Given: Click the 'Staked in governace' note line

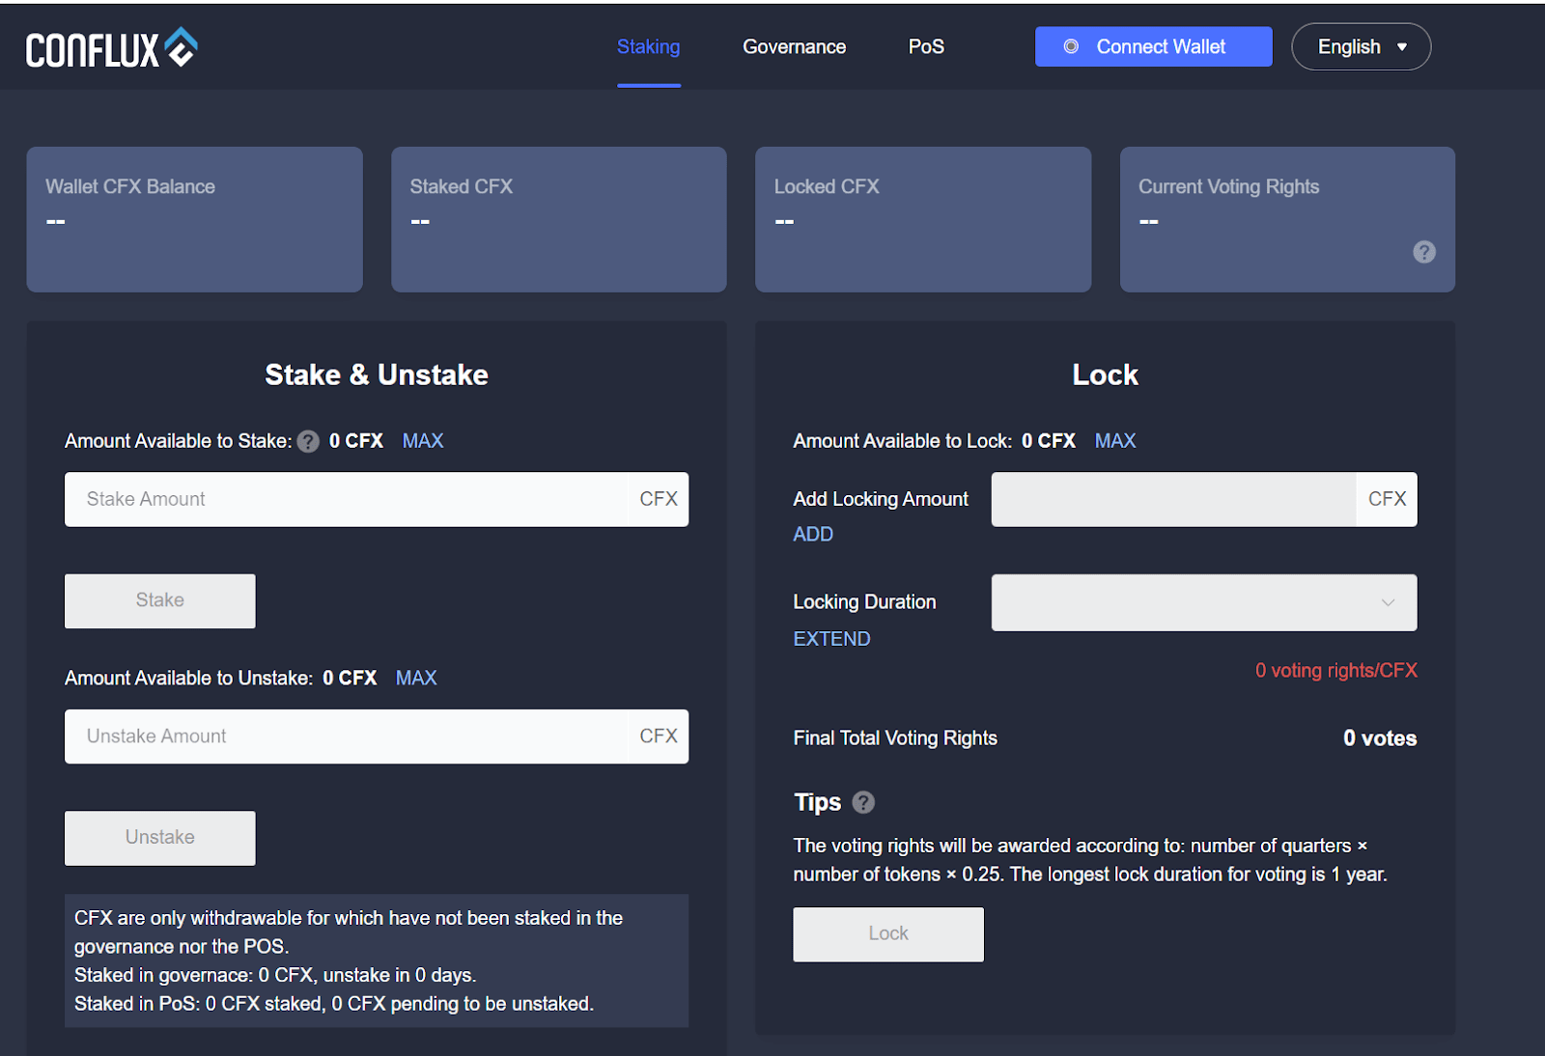Looking at the screenshot, I should [x=275, y=975].
